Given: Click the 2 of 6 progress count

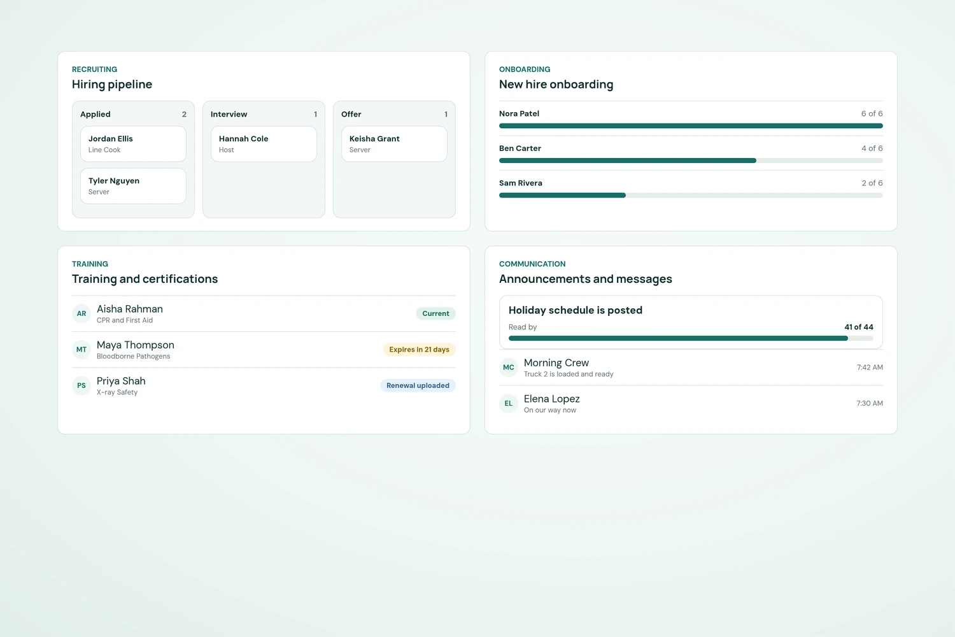Looking at the screenshot, I should [x=872, y=183].
